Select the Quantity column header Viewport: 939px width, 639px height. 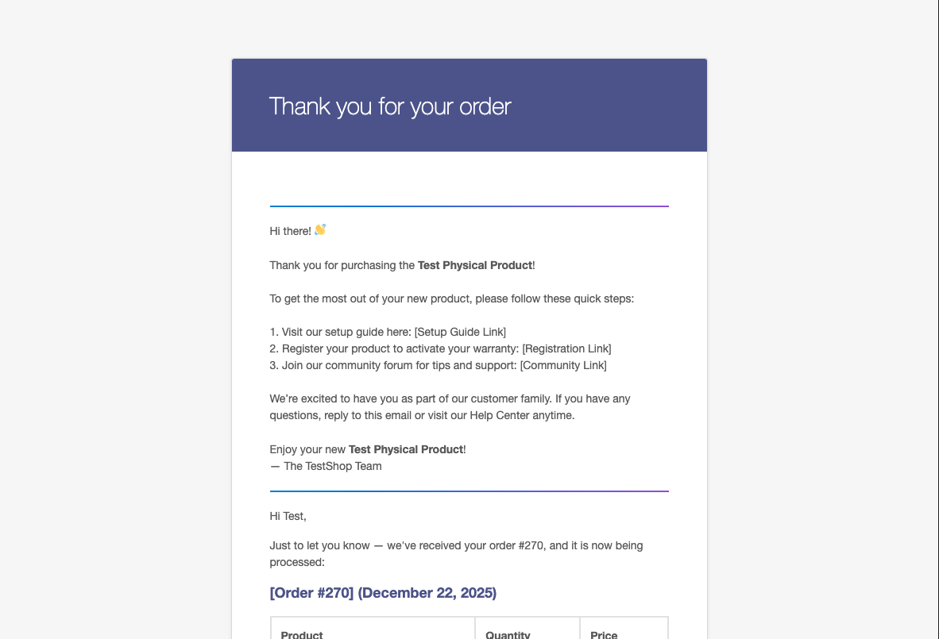pyautogui.click(x=508, y=635)
